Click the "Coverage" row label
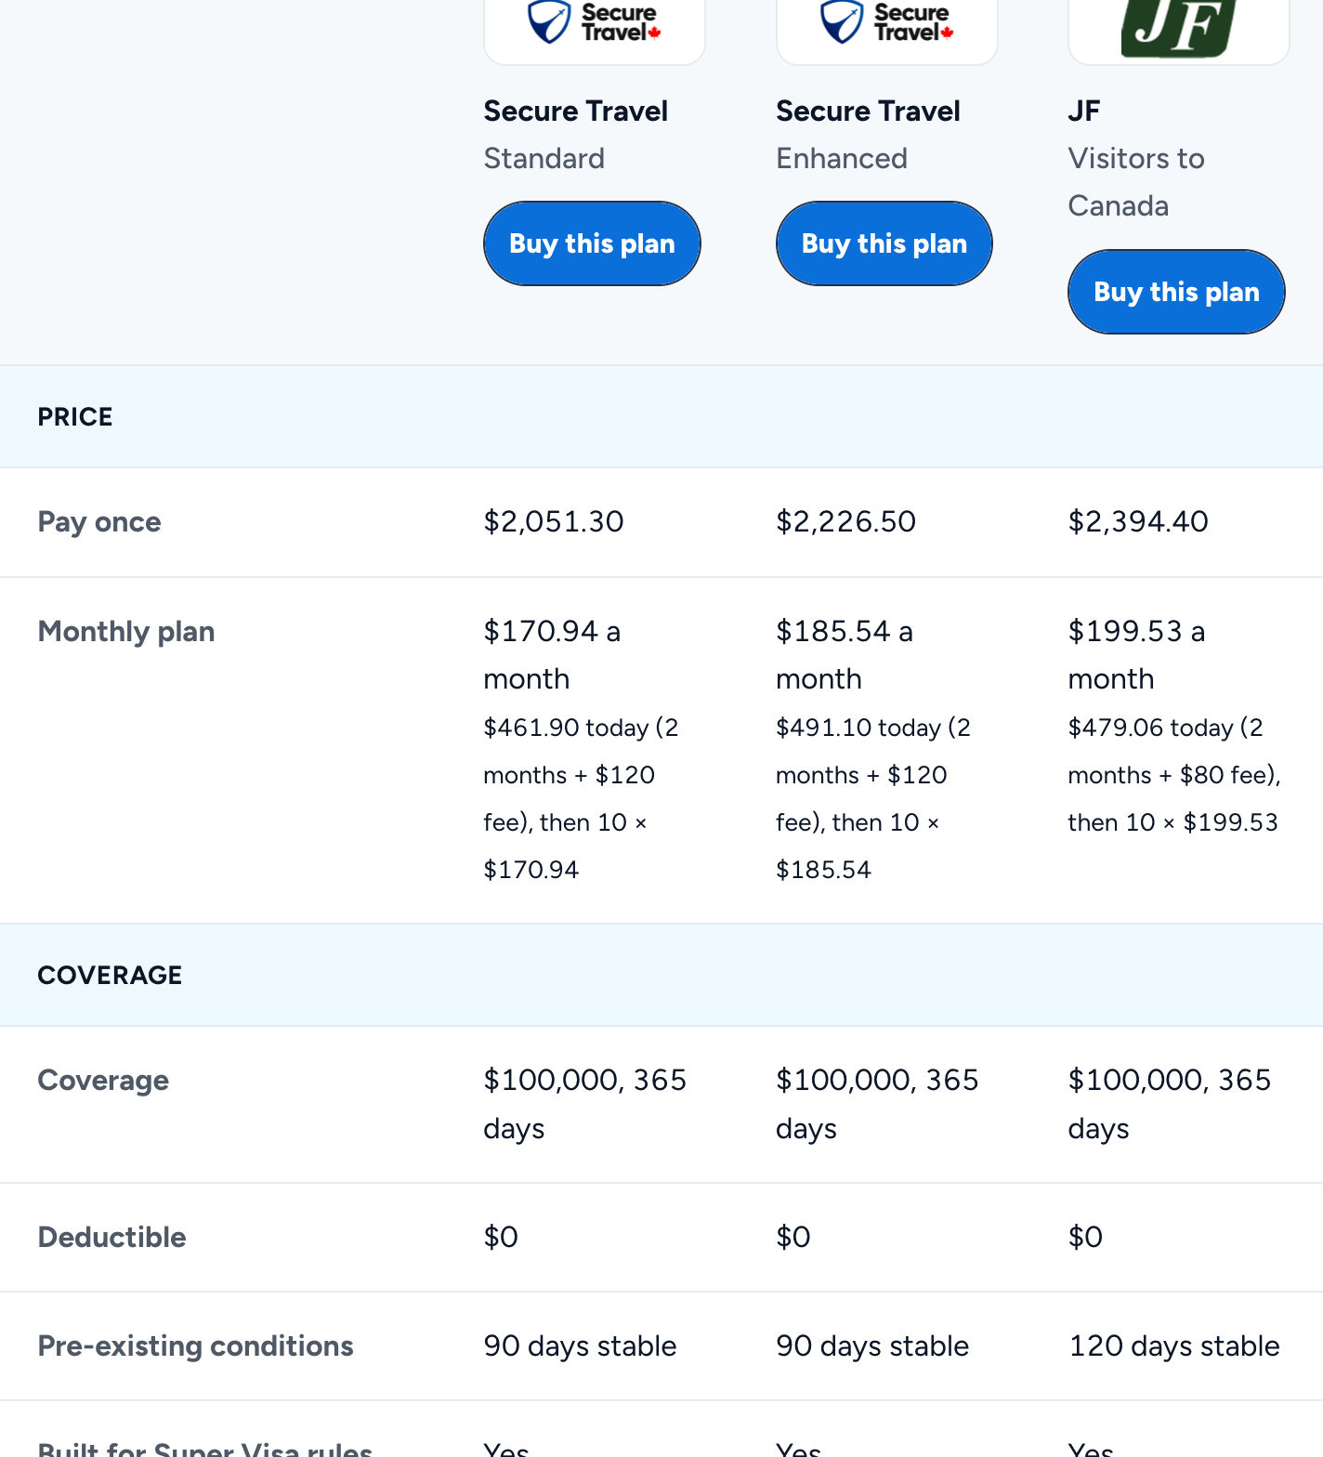 103,1080
